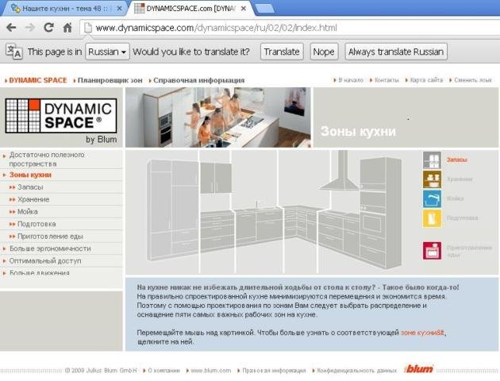Expand Достаточно полезного пространства section
Screen dimensions: 500x381
pos(46,159)
